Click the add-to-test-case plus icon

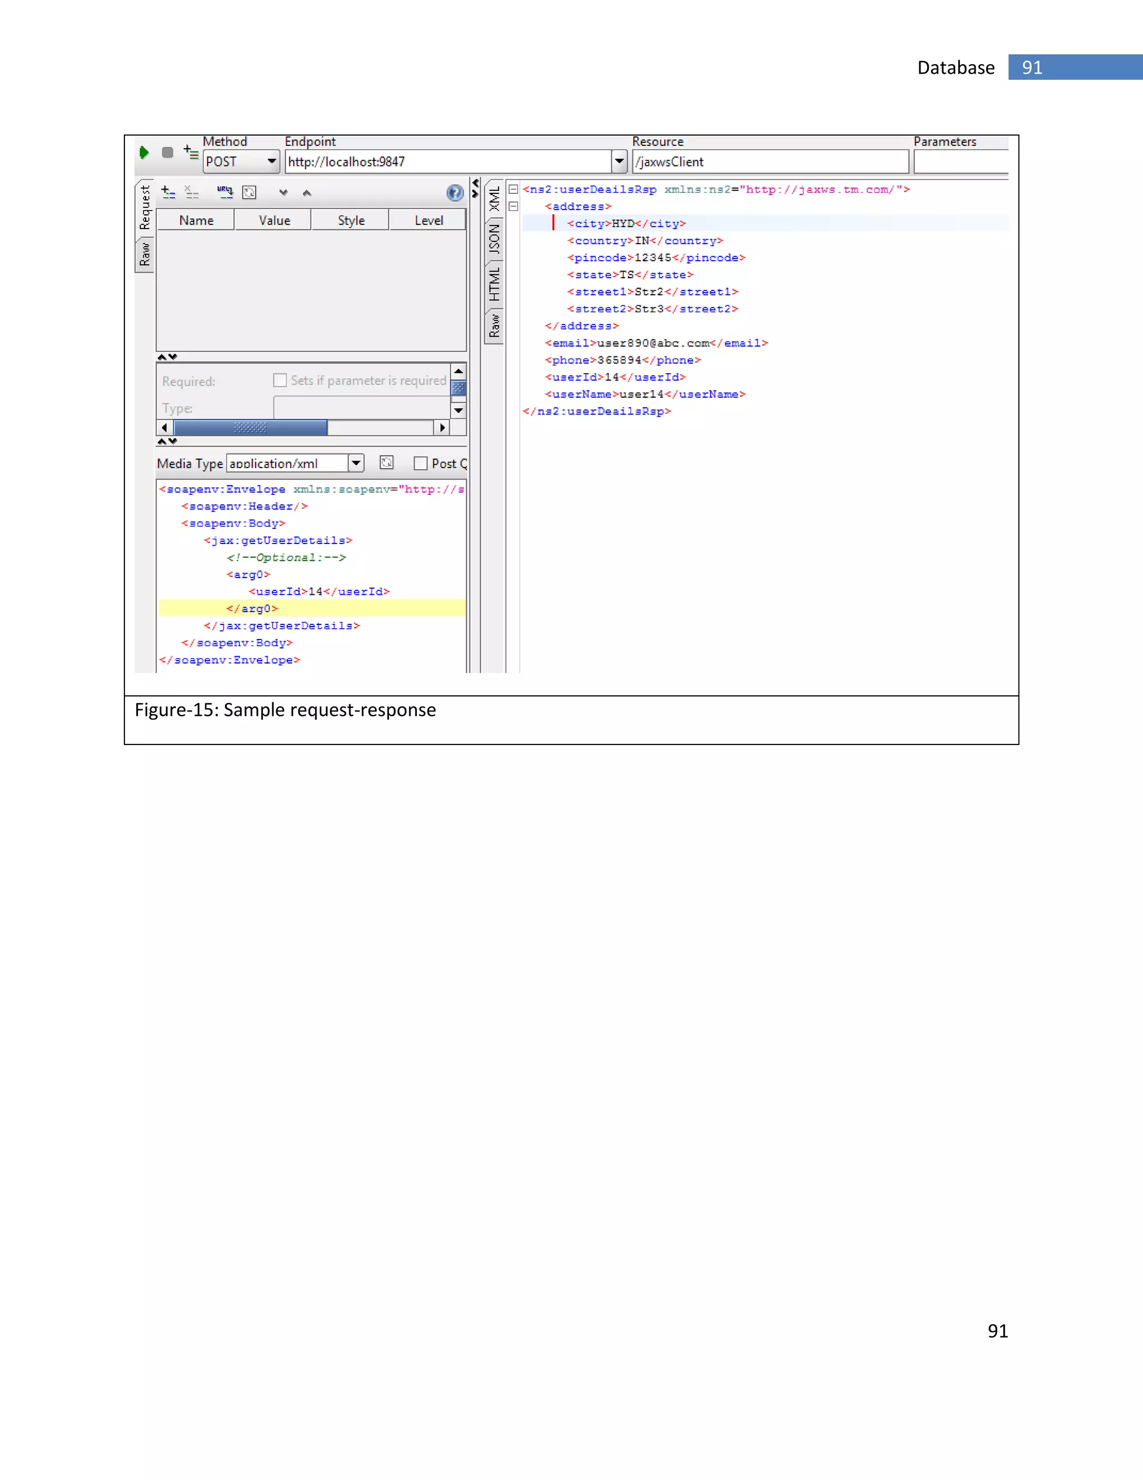tap(191, 152)
